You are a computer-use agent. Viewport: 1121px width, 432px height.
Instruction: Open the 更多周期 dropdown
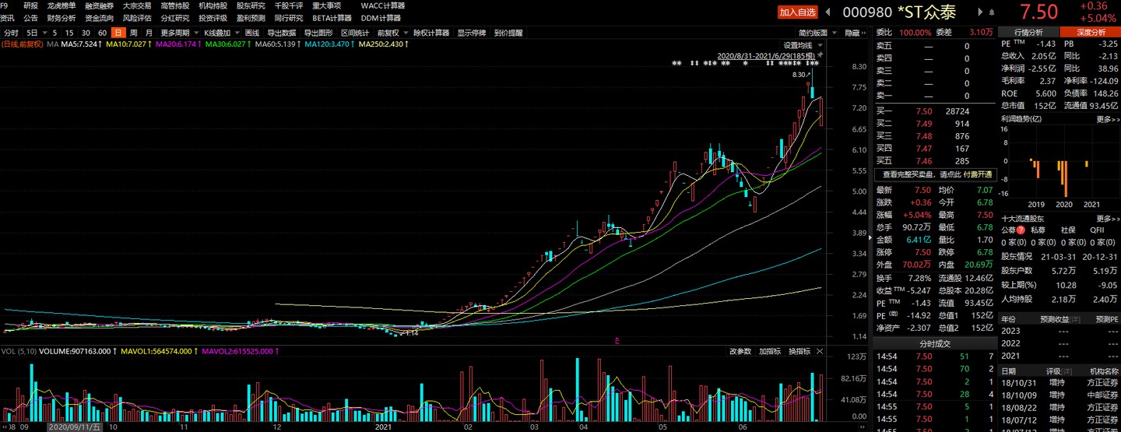coord(178,33)
